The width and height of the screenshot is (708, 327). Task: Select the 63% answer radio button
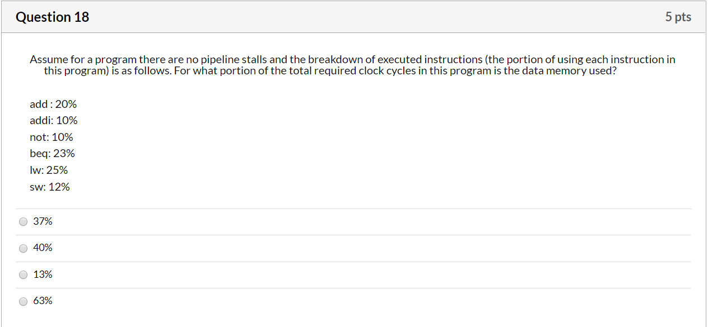(23, 301)
